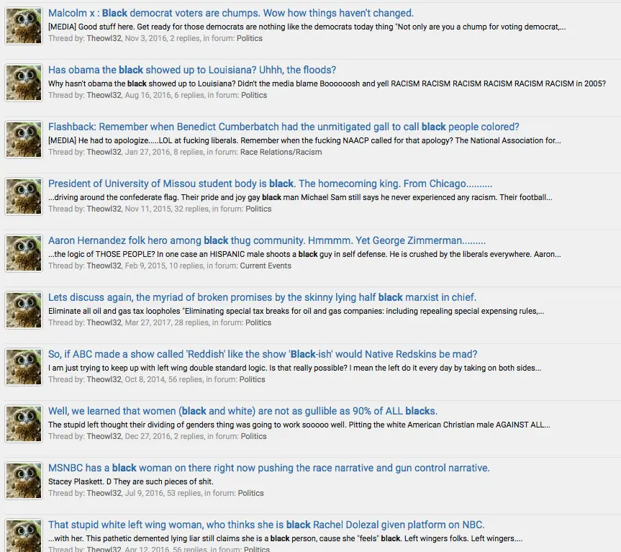This screenshot has height=552, width=621.
Task: Click Politics forum link in Dec 27, 2016 thread
Action: click(253, 436)
